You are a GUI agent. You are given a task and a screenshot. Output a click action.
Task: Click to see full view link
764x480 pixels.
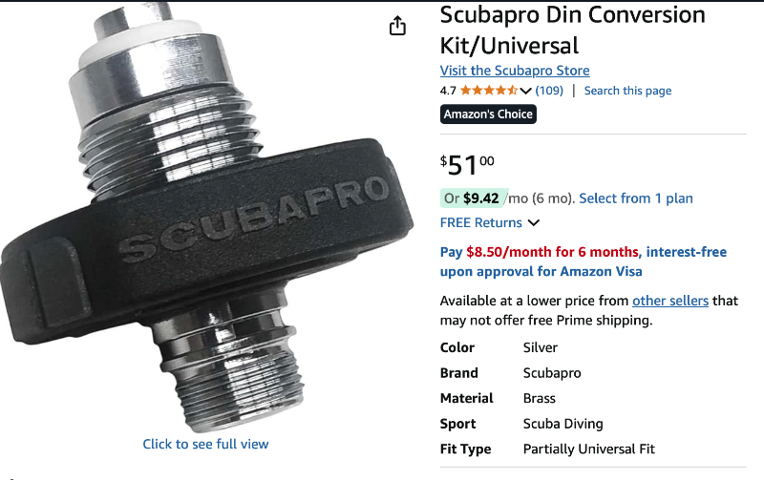(x=205, y=444)
